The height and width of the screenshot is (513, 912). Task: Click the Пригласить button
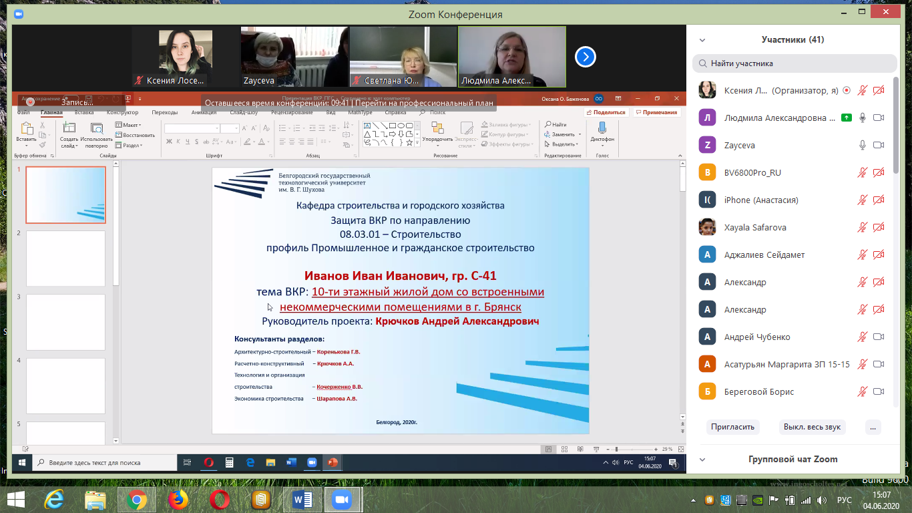(x=732, y=427)
